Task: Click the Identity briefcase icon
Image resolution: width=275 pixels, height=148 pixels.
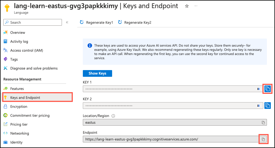Action: tap(5, 142)
